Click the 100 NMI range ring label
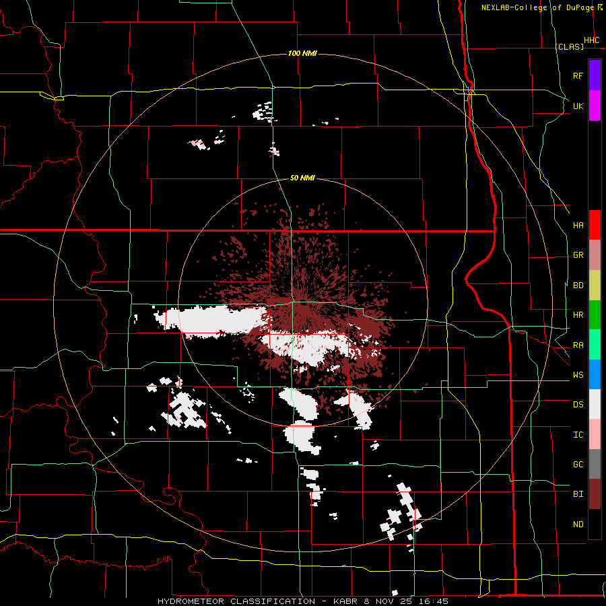This screenshot has height=606, width=606. click(x=302, y=53)
